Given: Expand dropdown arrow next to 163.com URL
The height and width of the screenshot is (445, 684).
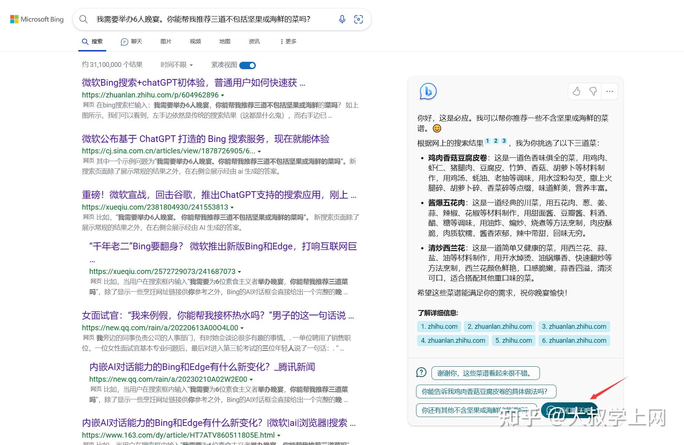Looking at the screenshot, I should point(279,435).
